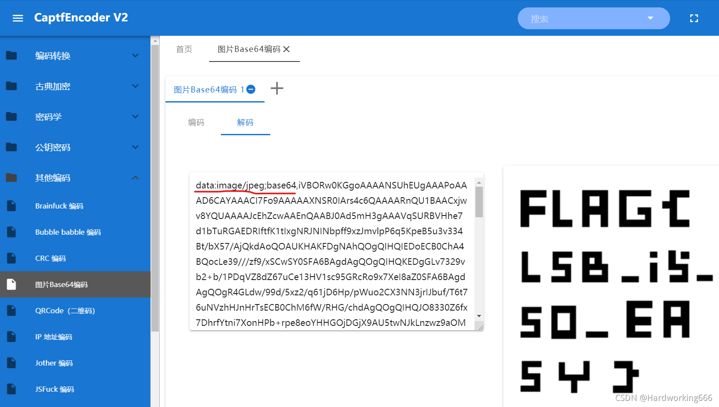The width and height of the screenshot is (719, 407).
Task: Enter fullscreen using the top-right icon
Action: (694, 18)
